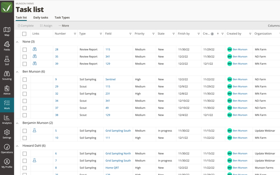This screenshot has width=280, height=175.
Task: Collapse the Ben Munson (6) group
Action: [x=17, y=72]
